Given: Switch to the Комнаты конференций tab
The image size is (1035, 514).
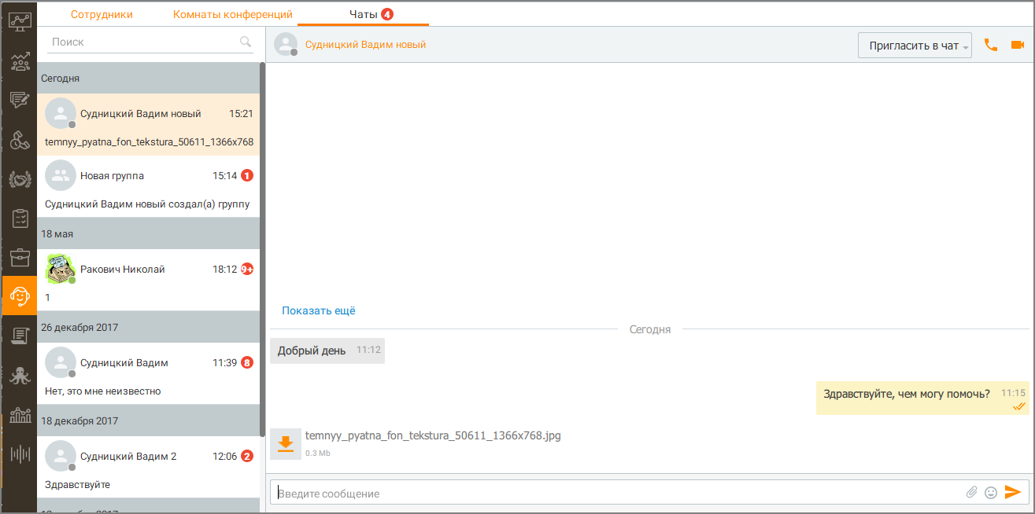Looking at the screenshot, I should pyautogui.click(x=233, y=14).
